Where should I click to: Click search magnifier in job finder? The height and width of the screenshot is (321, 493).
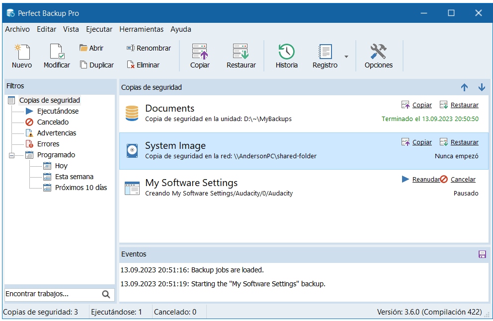point(106,294)
